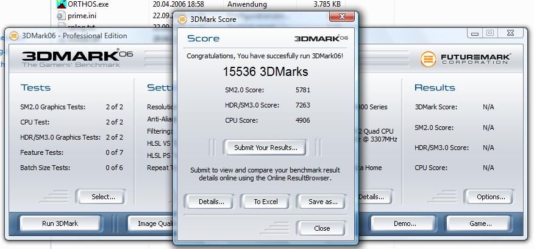
Task: Click the Feature Tests 0 of 7 value
Action: pyautogui.click(x=114, y=152)
